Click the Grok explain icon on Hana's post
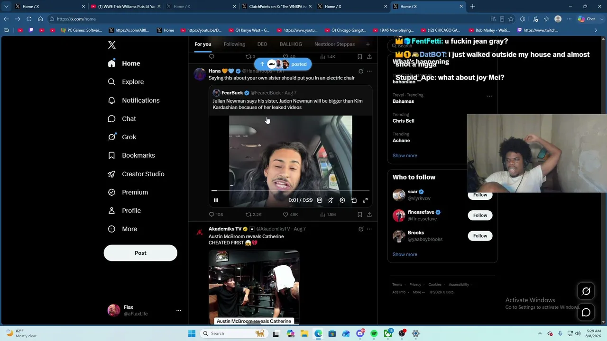The height and width of the screenshot is (341, 607). [x=361, y=72]
